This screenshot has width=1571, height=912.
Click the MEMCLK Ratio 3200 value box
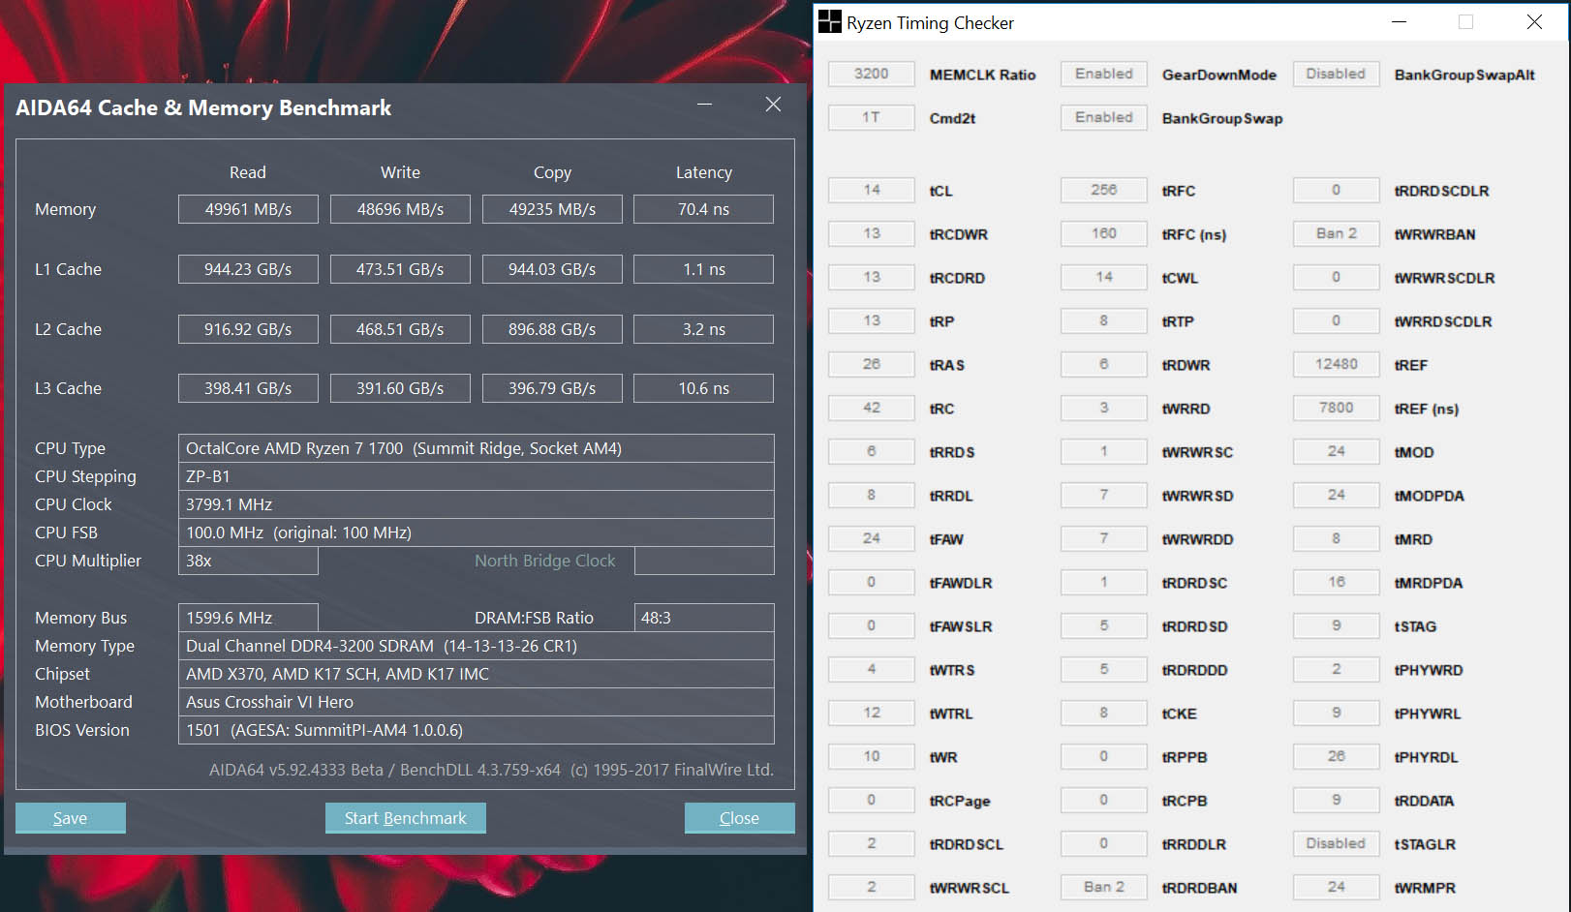coord(872,74)
